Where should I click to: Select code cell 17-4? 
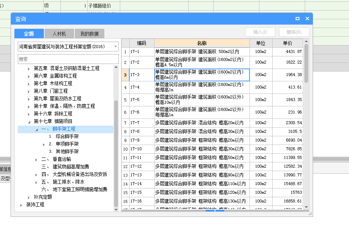click(142, 87)
